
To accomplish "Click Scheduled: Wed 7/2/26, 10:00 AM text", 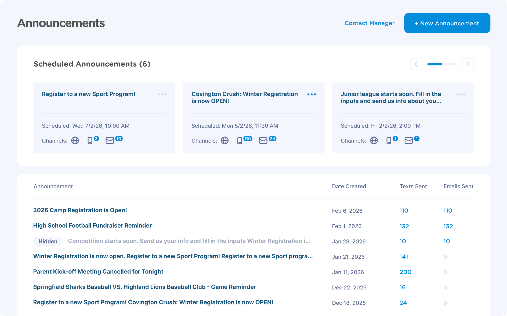I will pos(86,126).
